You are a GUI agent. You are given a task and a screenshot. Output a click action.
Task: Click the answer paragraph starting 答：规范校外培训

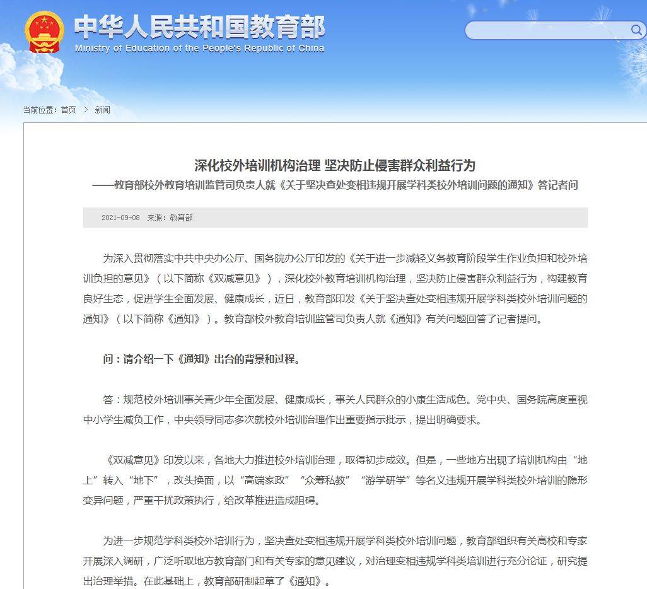tap(335, 409)
